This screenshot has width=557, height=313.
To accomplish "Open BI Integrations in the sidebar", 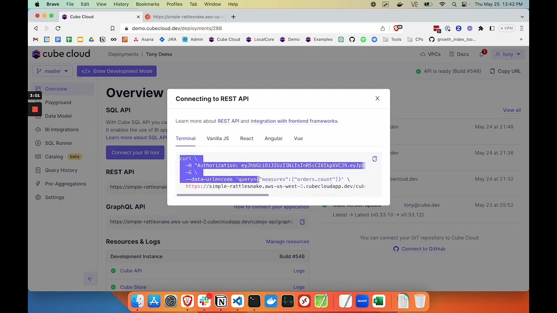I will pyautogui.click(x=62, y=130).
